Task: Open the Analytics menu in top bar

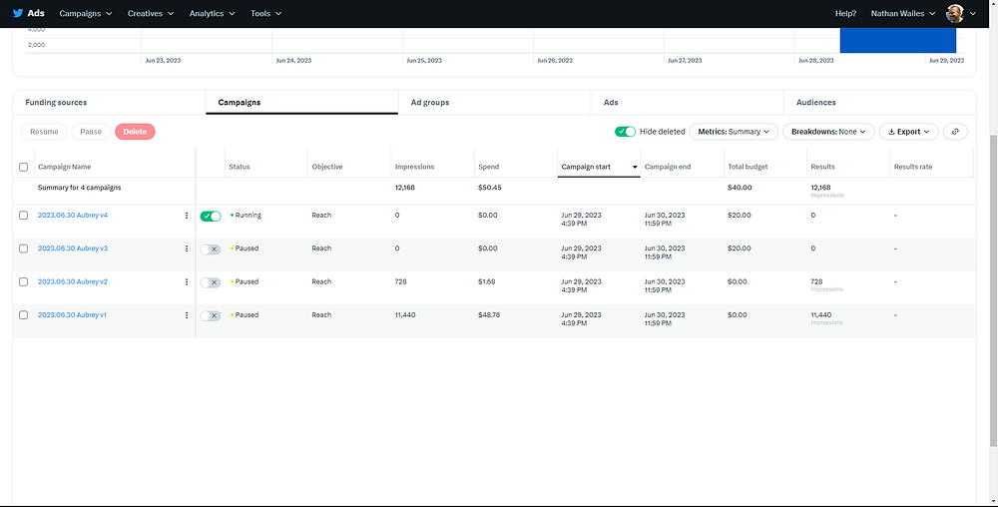Action: click(x=212, y=14)
